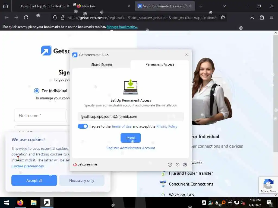Click the Getscreen.me system tray icon

204,203
